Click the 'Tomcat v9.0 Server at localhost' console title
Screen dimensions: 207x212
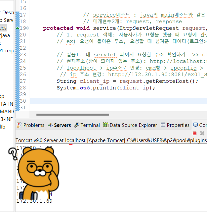51,140
